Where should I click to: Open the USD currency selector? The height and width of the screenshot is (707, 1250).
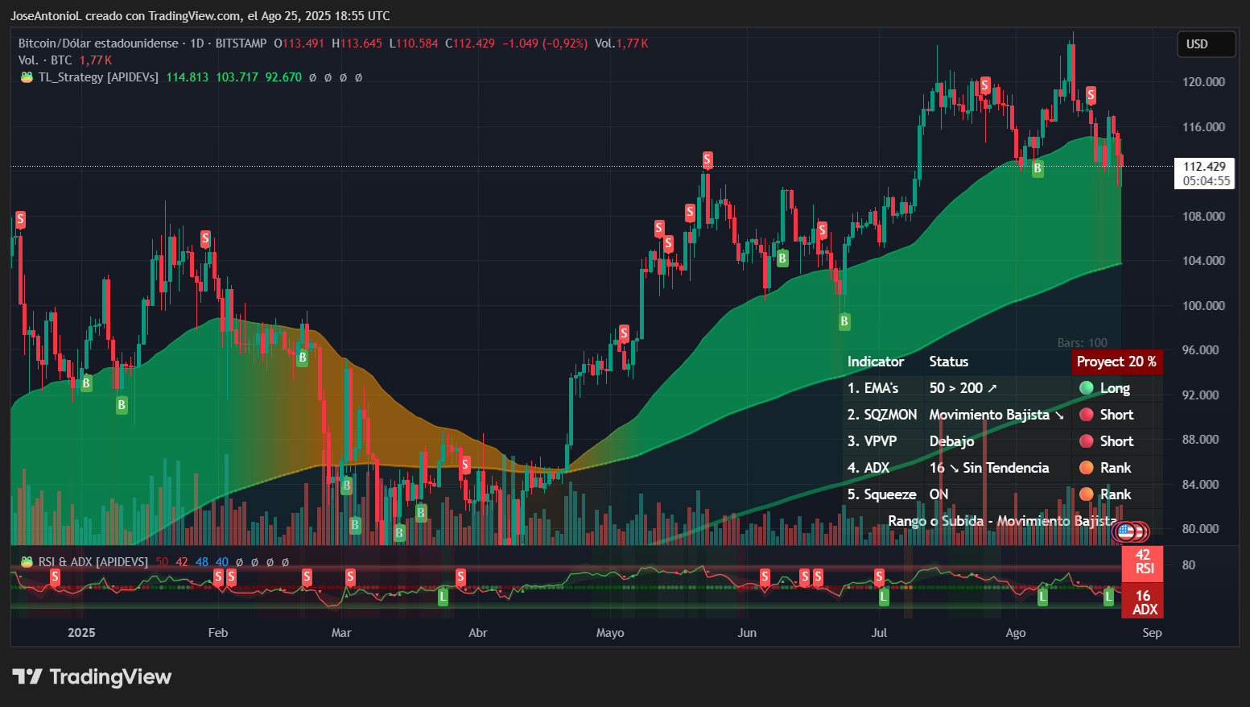[x=1206, y=44]
